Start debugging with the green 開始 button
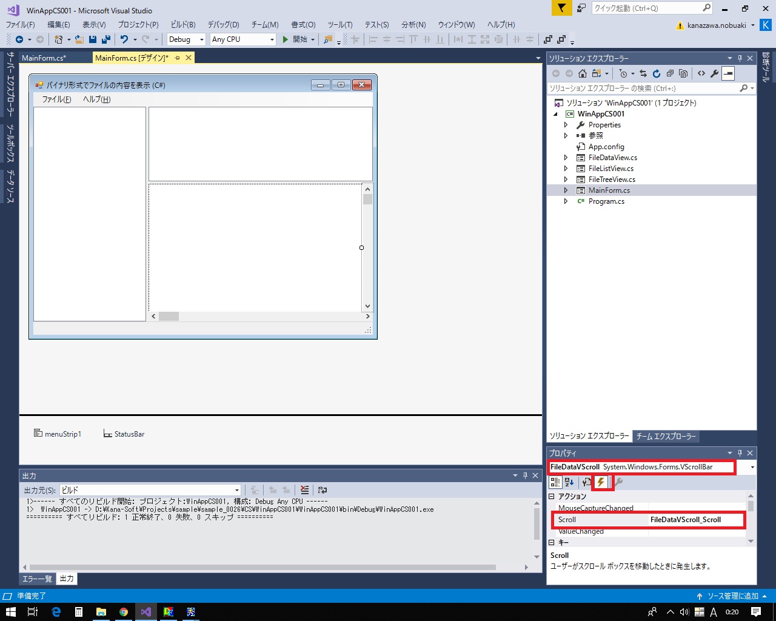 click(x=295, y=39)
